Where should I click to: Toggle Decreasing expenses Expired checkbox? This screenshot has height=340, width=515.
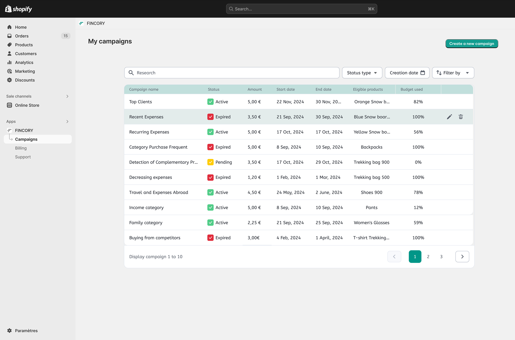(x=211, y=177)
